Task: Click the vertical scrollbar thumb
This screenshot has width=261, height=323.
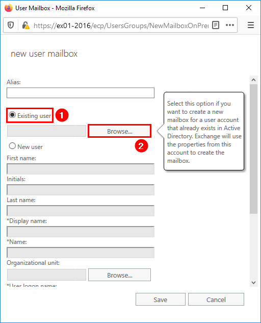Action: [x=253, y=148]
